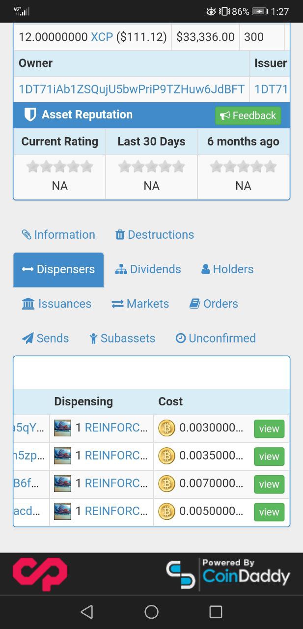303x629 pixels.
Task: Open the Markets tab
Action: coord(140,304)
